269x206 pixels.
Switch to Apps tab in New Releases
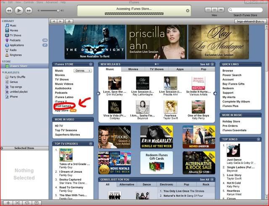[180, 69]
